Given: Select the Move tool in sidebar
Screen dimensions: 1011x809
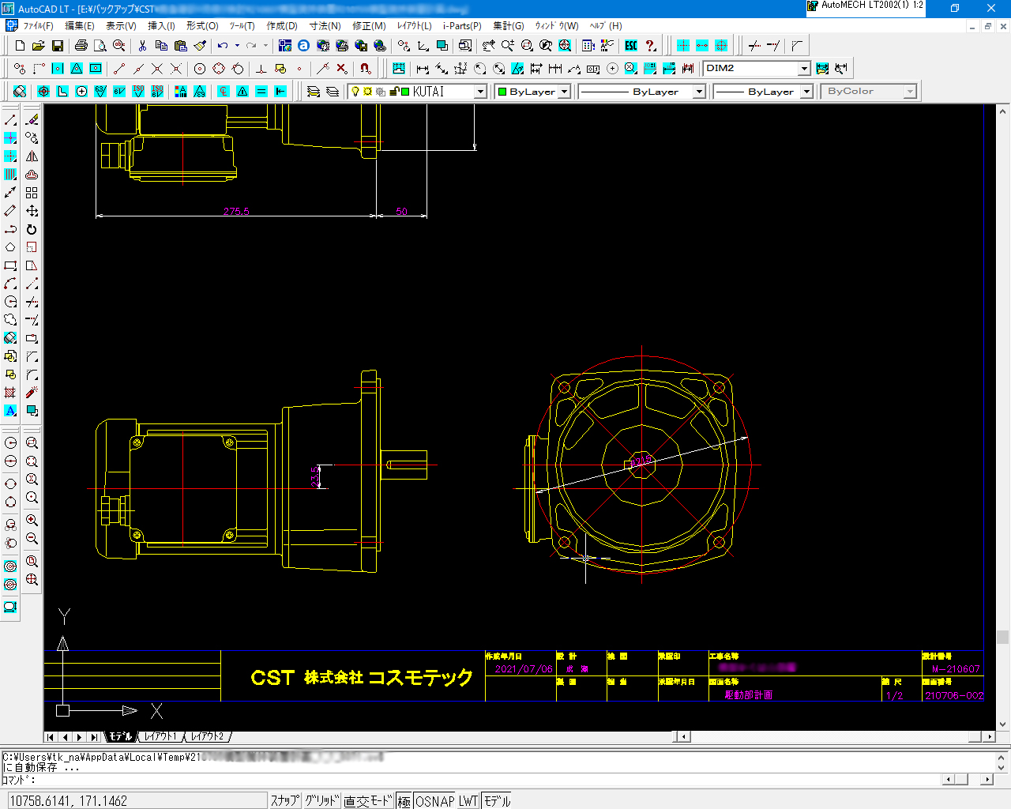Looking at the screenshot, I should (x=32, y=211).
